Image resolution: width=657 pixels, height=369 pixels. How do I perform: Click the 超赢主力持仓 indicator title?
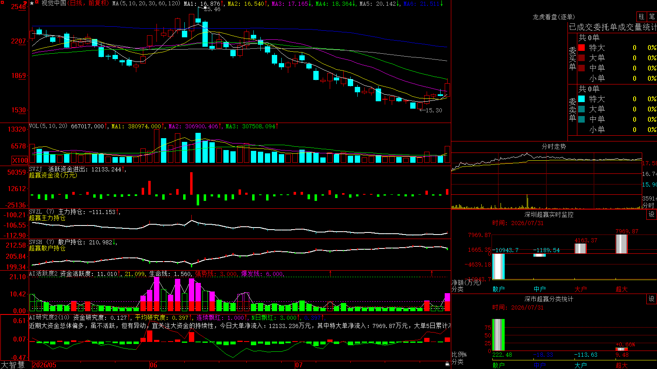(47, 218)
